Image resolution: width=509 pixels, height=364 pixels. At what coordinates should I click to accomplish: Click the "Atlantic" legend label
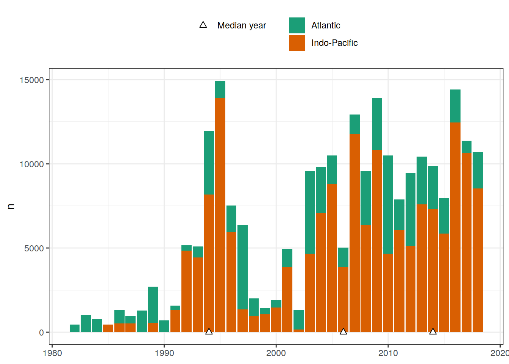pos(326,25)
